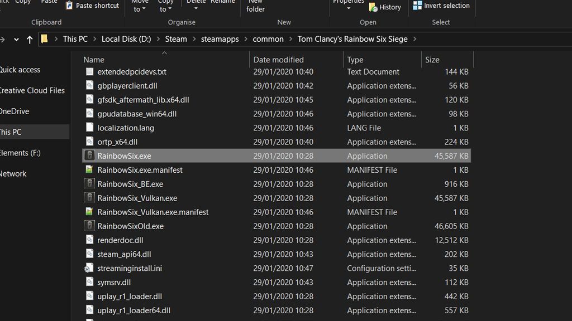This screenshot has width=572, height=321.
Task: Open the address bar history dropdown
Action: pyautogui.click(x=16, y=38)
